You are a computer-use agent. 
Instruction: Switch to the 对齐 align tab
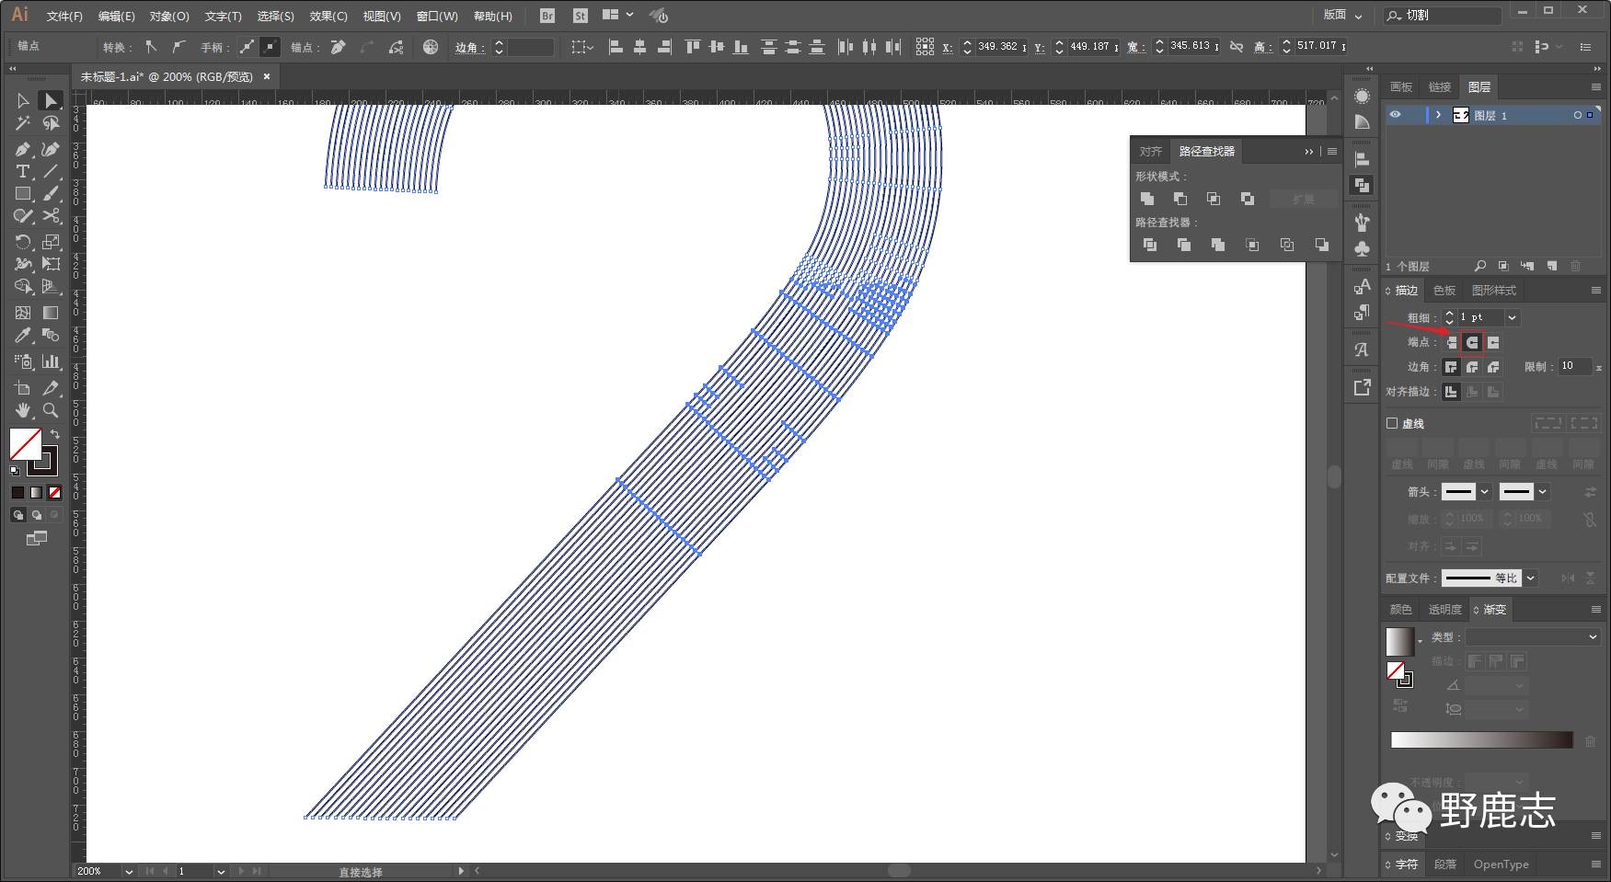point(1150,151)
